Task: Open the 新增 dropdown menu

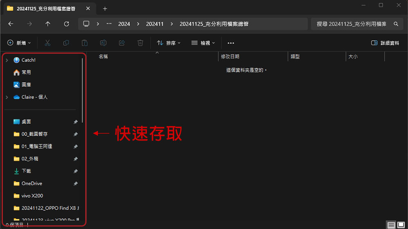Action: tap(19, 43)
